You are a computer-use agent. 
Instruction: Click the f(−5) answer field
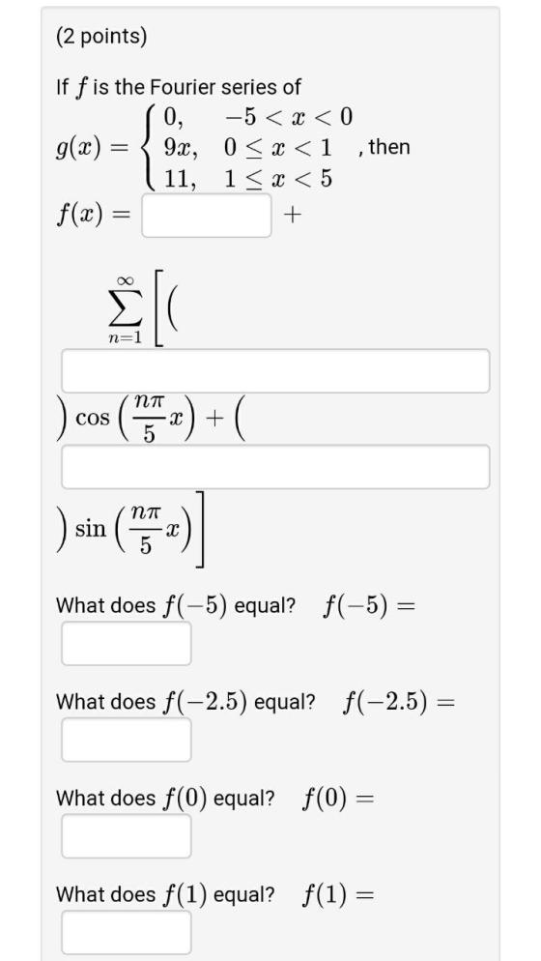pos(127,643)
